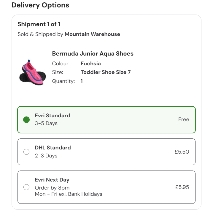This screenshot has height=213, width=205.
Task: Select the DHL Standard radio button
Action: pos(26,152)
